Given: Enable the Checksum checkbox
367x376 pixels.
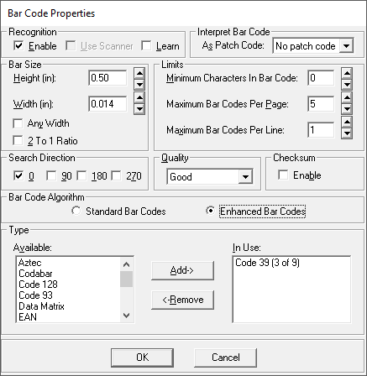Looking at the screenshot, I should 283,175.
